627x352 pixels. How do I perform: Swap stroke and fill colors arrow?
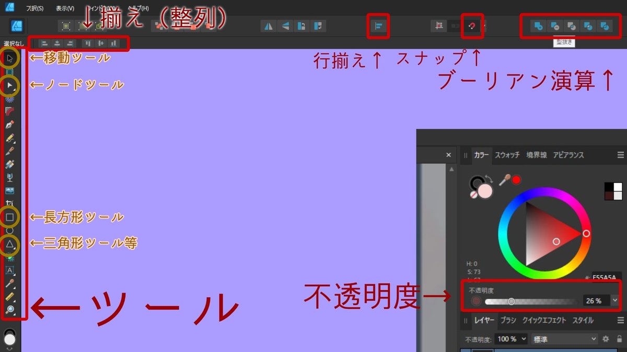(x=489, y=178)
